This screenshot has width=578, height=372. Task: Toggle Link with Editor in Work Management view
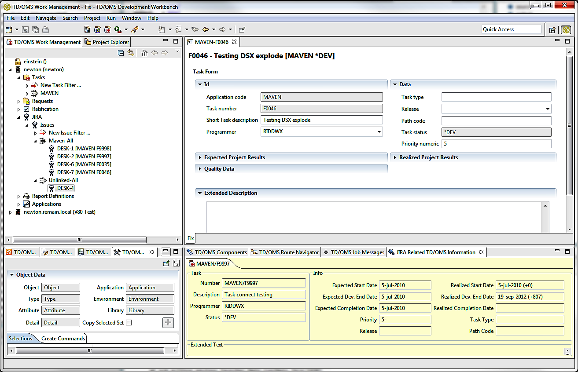pyautogui.click(x=131, y=52)
